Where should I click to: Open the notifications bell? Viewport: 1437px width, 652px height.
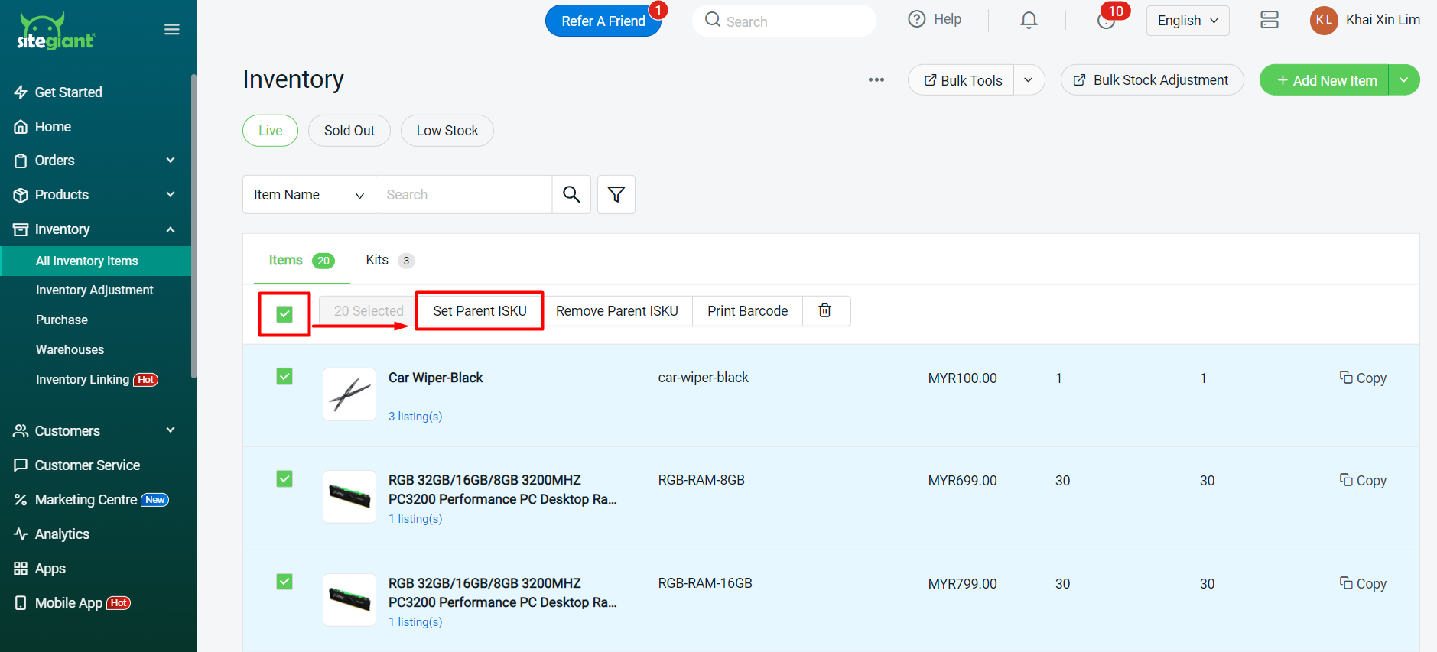point(1029,21)
